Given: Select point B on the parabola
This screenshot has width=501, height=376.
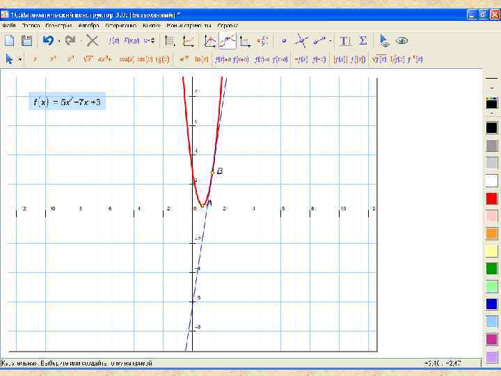Looking at the screenshot, I should click(213, 173).
